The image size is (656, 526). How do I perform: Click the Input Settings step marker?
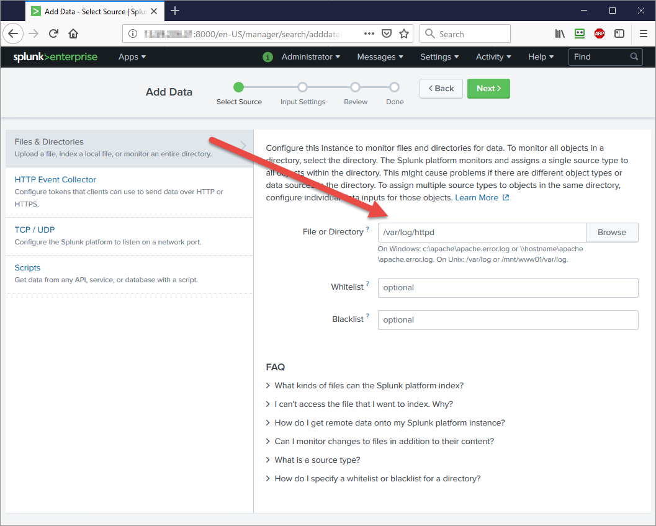tap(302, 87)
